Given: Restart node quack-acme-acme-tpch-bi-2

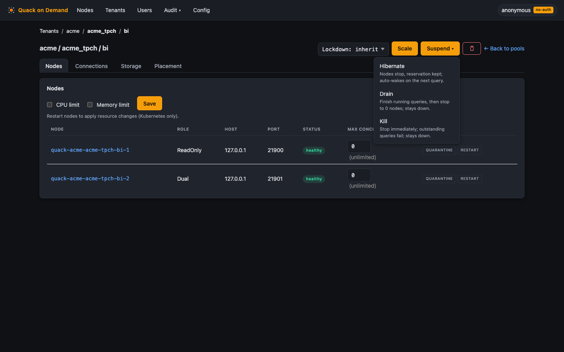Looking at the screenshot, I should [x=470, y=179].
